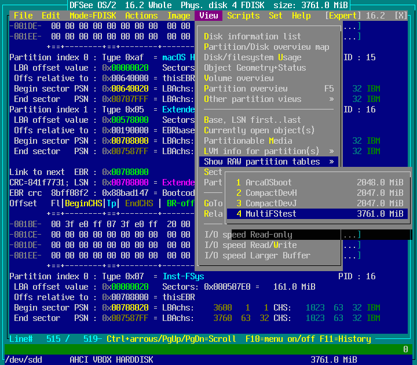Click the Scripts menu item
The height and width of the screenshot is (365, 417).
point(243,16)
